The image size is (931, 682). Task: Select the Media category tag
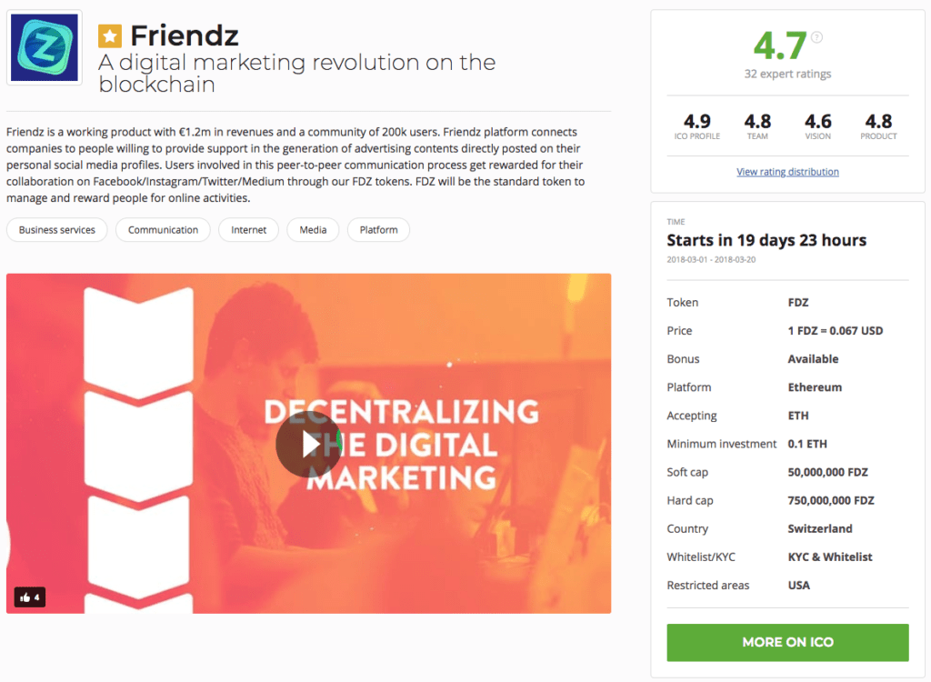[313, 230]
